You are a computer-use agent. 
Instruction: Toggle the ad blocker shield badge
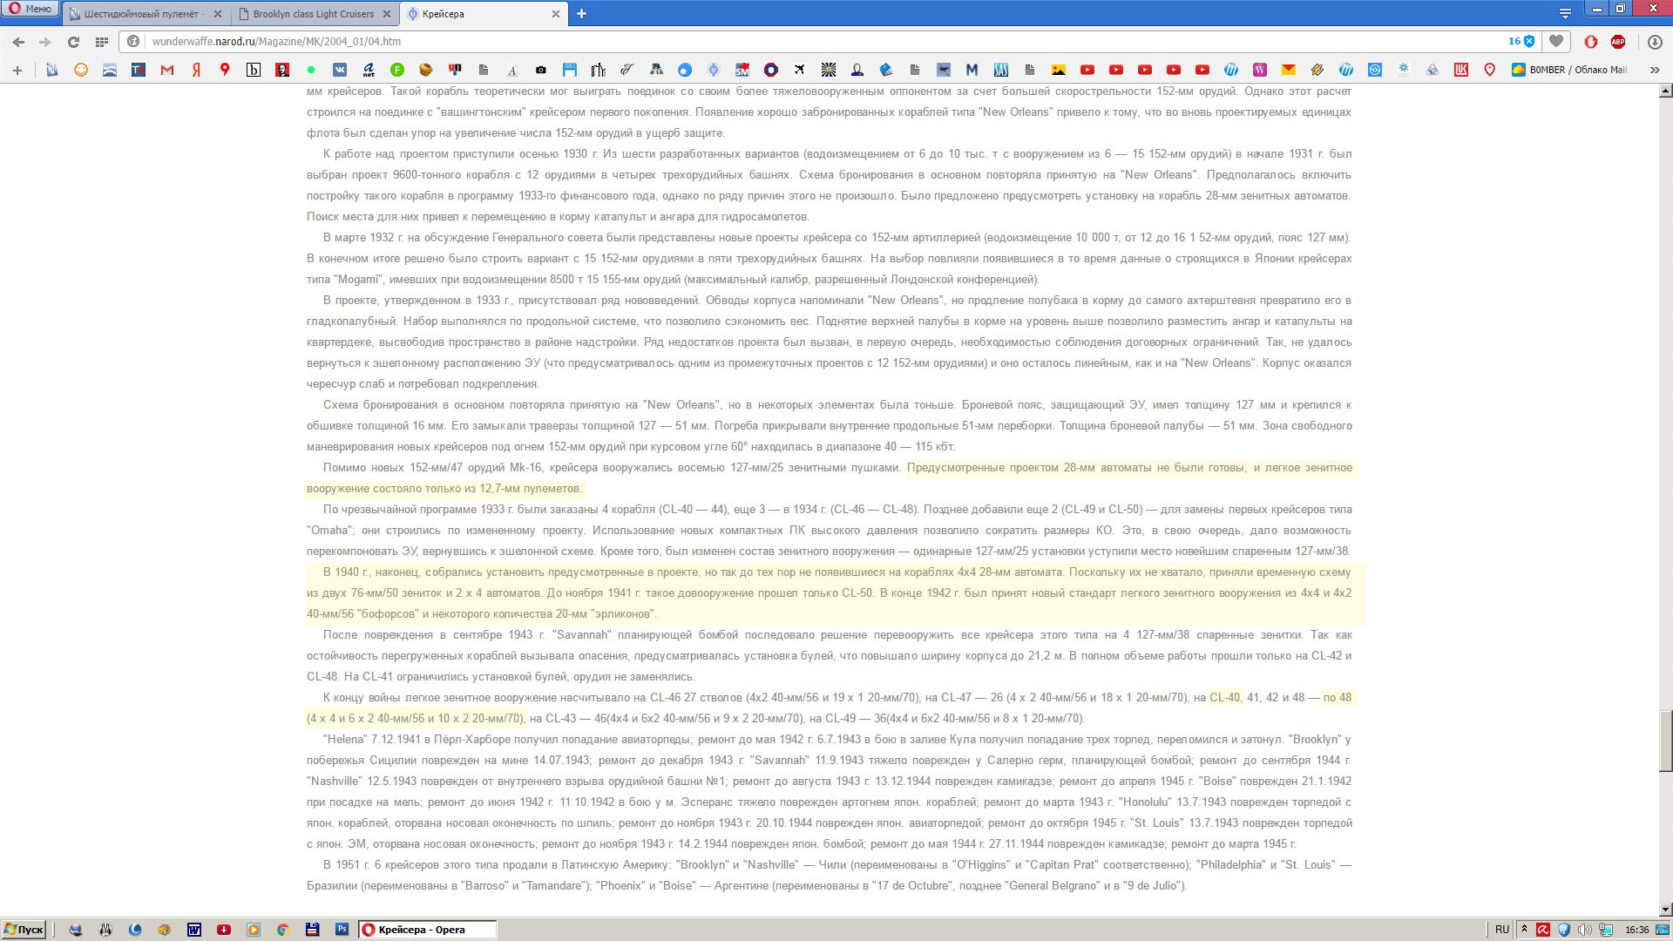pos(1528,41)
